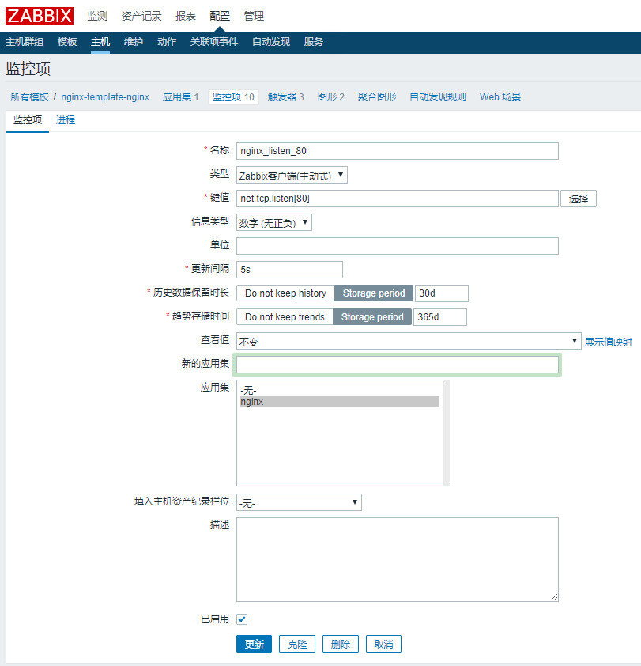Screen dimensions: 641x666
Task: Go to 服务 submenu
Action: click(313, 42)
